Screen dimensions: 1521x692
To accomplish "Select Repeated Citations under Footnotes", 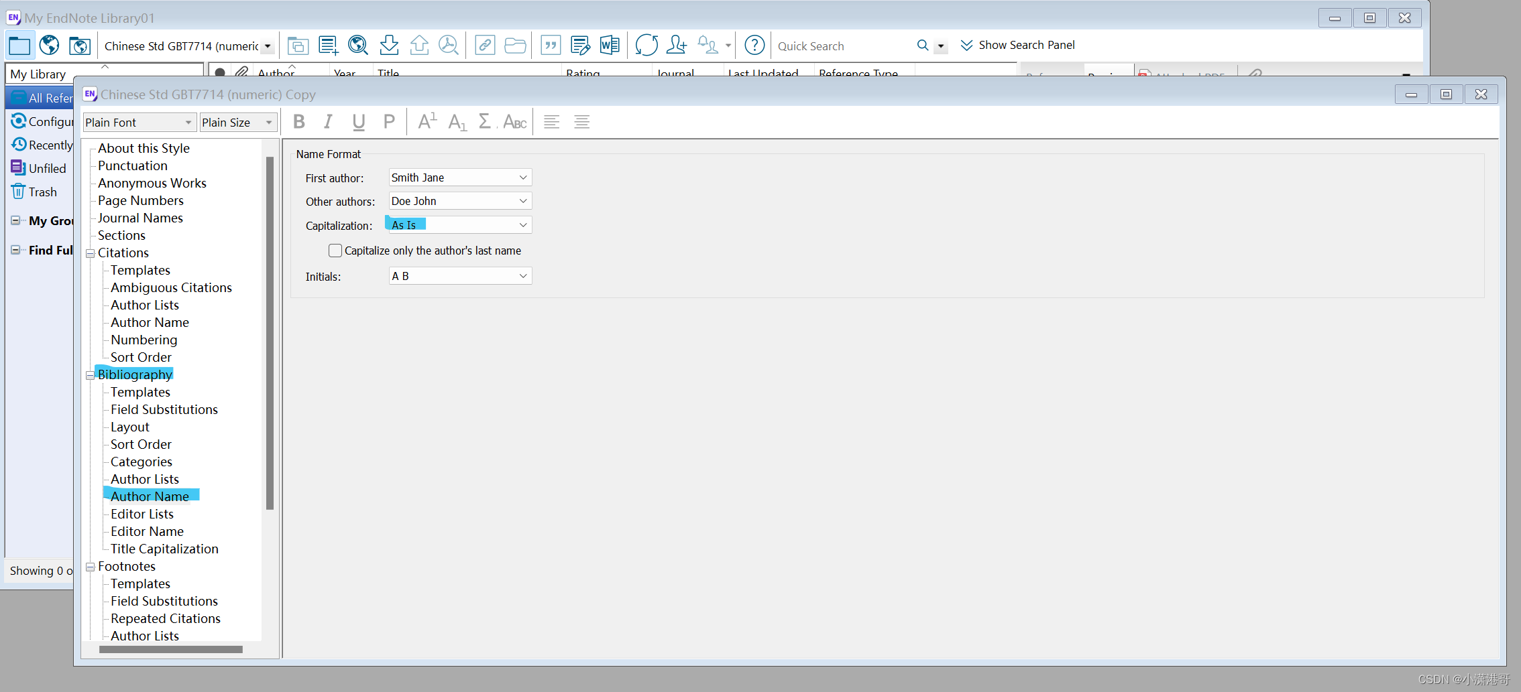I will (x=166, y=618).
